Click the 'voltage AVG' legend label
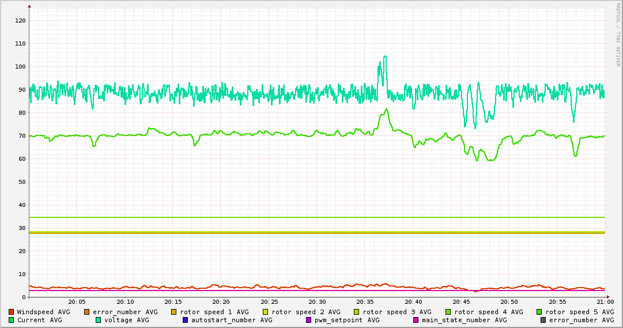The height and width of the screenshot is (328, 623). click(x=126, y=320)
